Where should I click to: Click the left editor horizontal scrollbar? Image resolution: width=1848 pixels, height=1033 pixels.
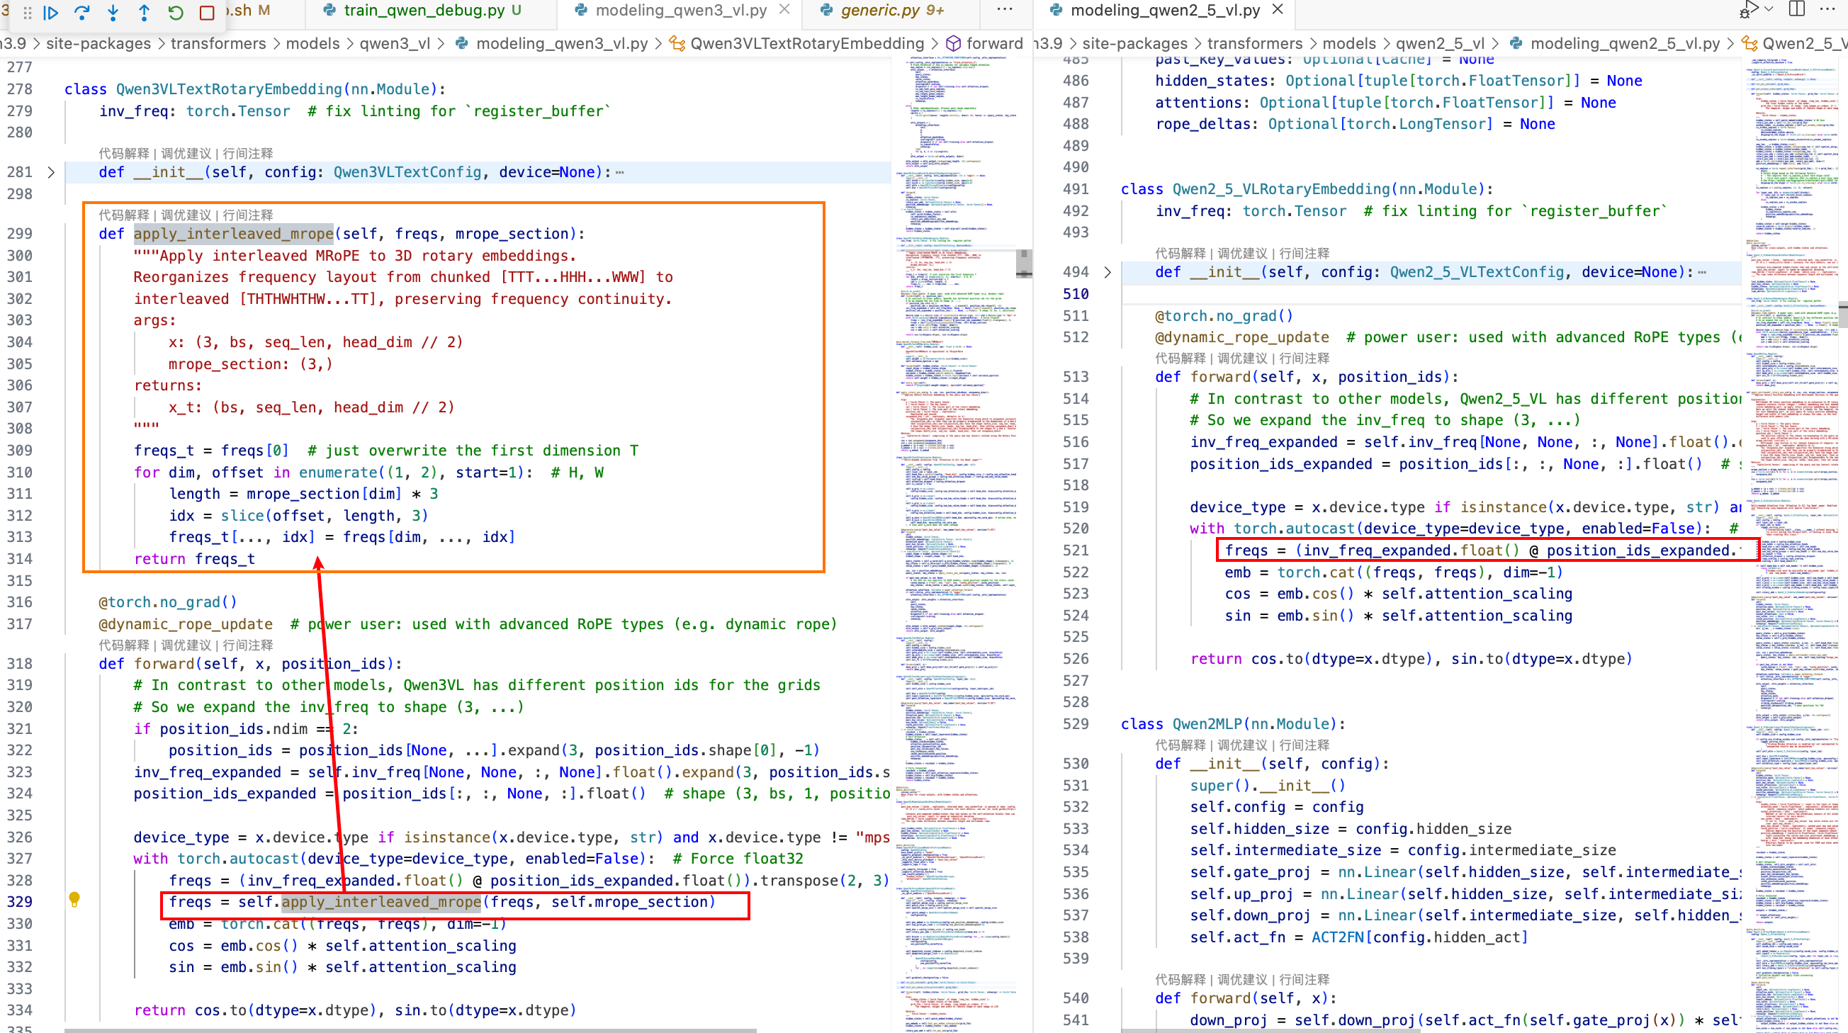point(410,1030)
